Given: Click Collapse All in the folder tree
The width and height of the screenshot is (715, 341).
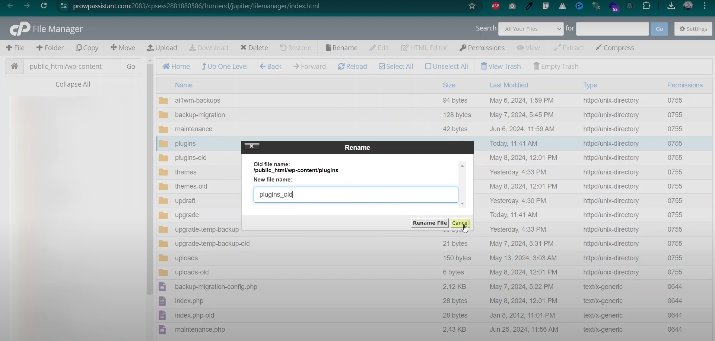Looking at the screenshot, I should [73, 84].
